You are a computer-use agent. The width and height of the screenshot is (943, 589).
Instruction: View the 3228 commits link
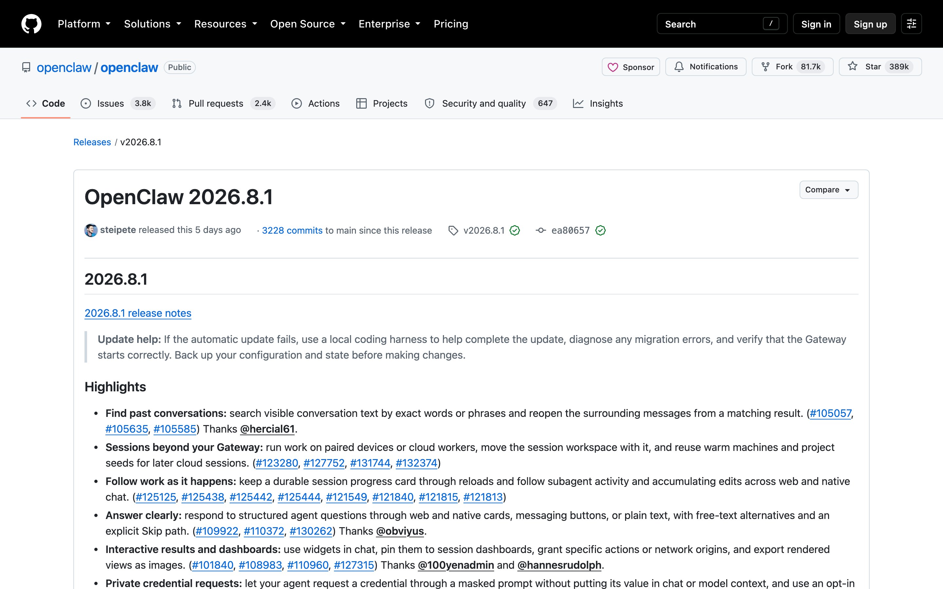point(292,230)
